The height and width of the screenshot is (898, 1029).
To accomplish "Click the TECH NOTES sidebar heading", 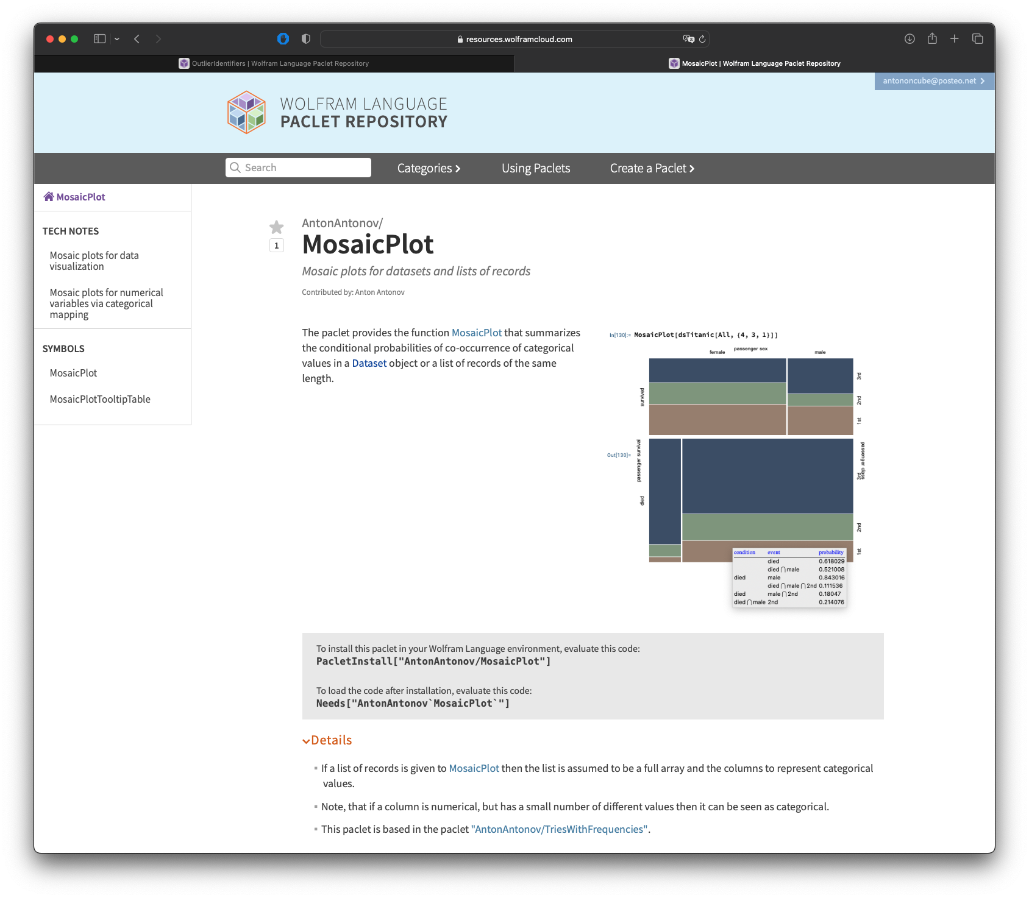I will click(71, 232).
